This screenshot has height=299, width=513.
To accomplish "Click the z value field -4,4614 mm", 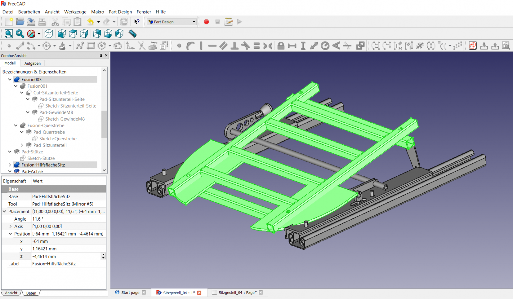I will pyautogui.click(x=66, y=256).
